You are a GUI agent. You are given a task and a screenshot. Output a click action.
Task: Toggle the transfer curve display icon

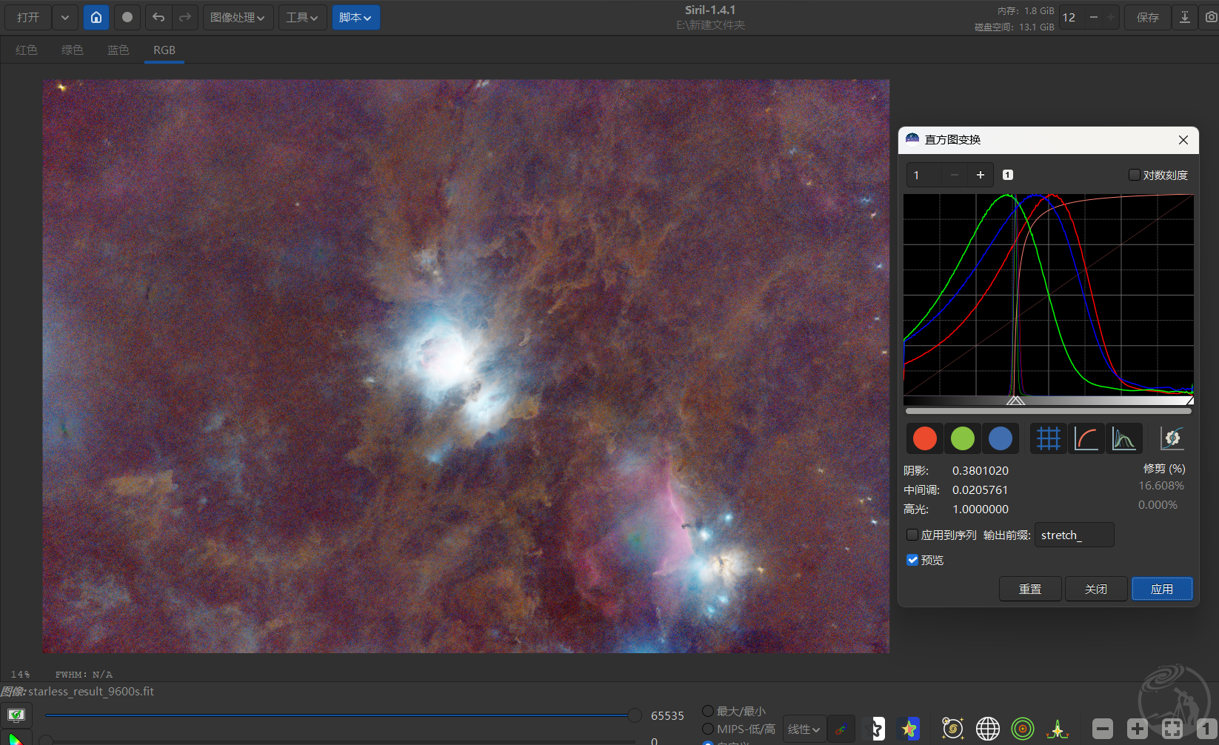[x=1086, y=438]
